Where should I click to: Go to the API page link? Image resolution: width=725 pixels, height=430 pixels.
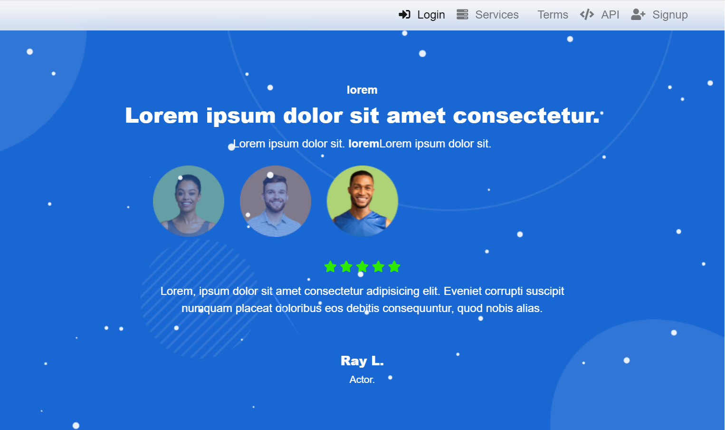[x=600, y=15]
